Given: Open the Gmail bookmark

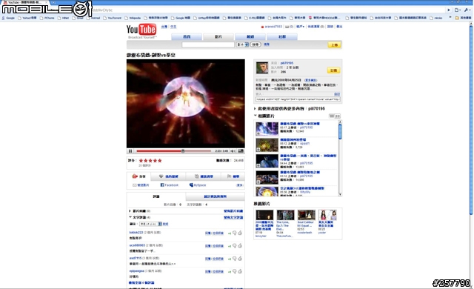Looking at the screenshot, I should click(x=78, y=18).
